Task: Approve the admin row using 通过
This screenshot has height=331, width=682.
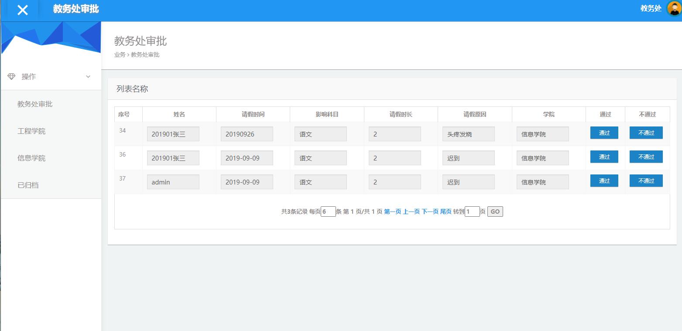Action: click(604, 181)
